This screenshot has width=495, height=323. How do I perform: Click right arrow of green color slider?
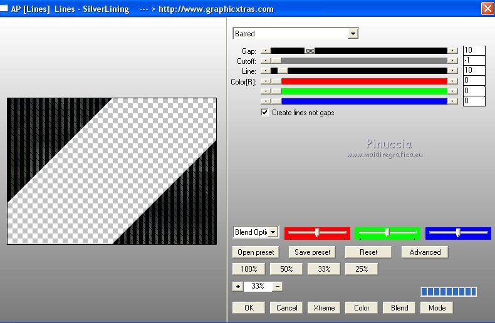[x=452, y=91]
